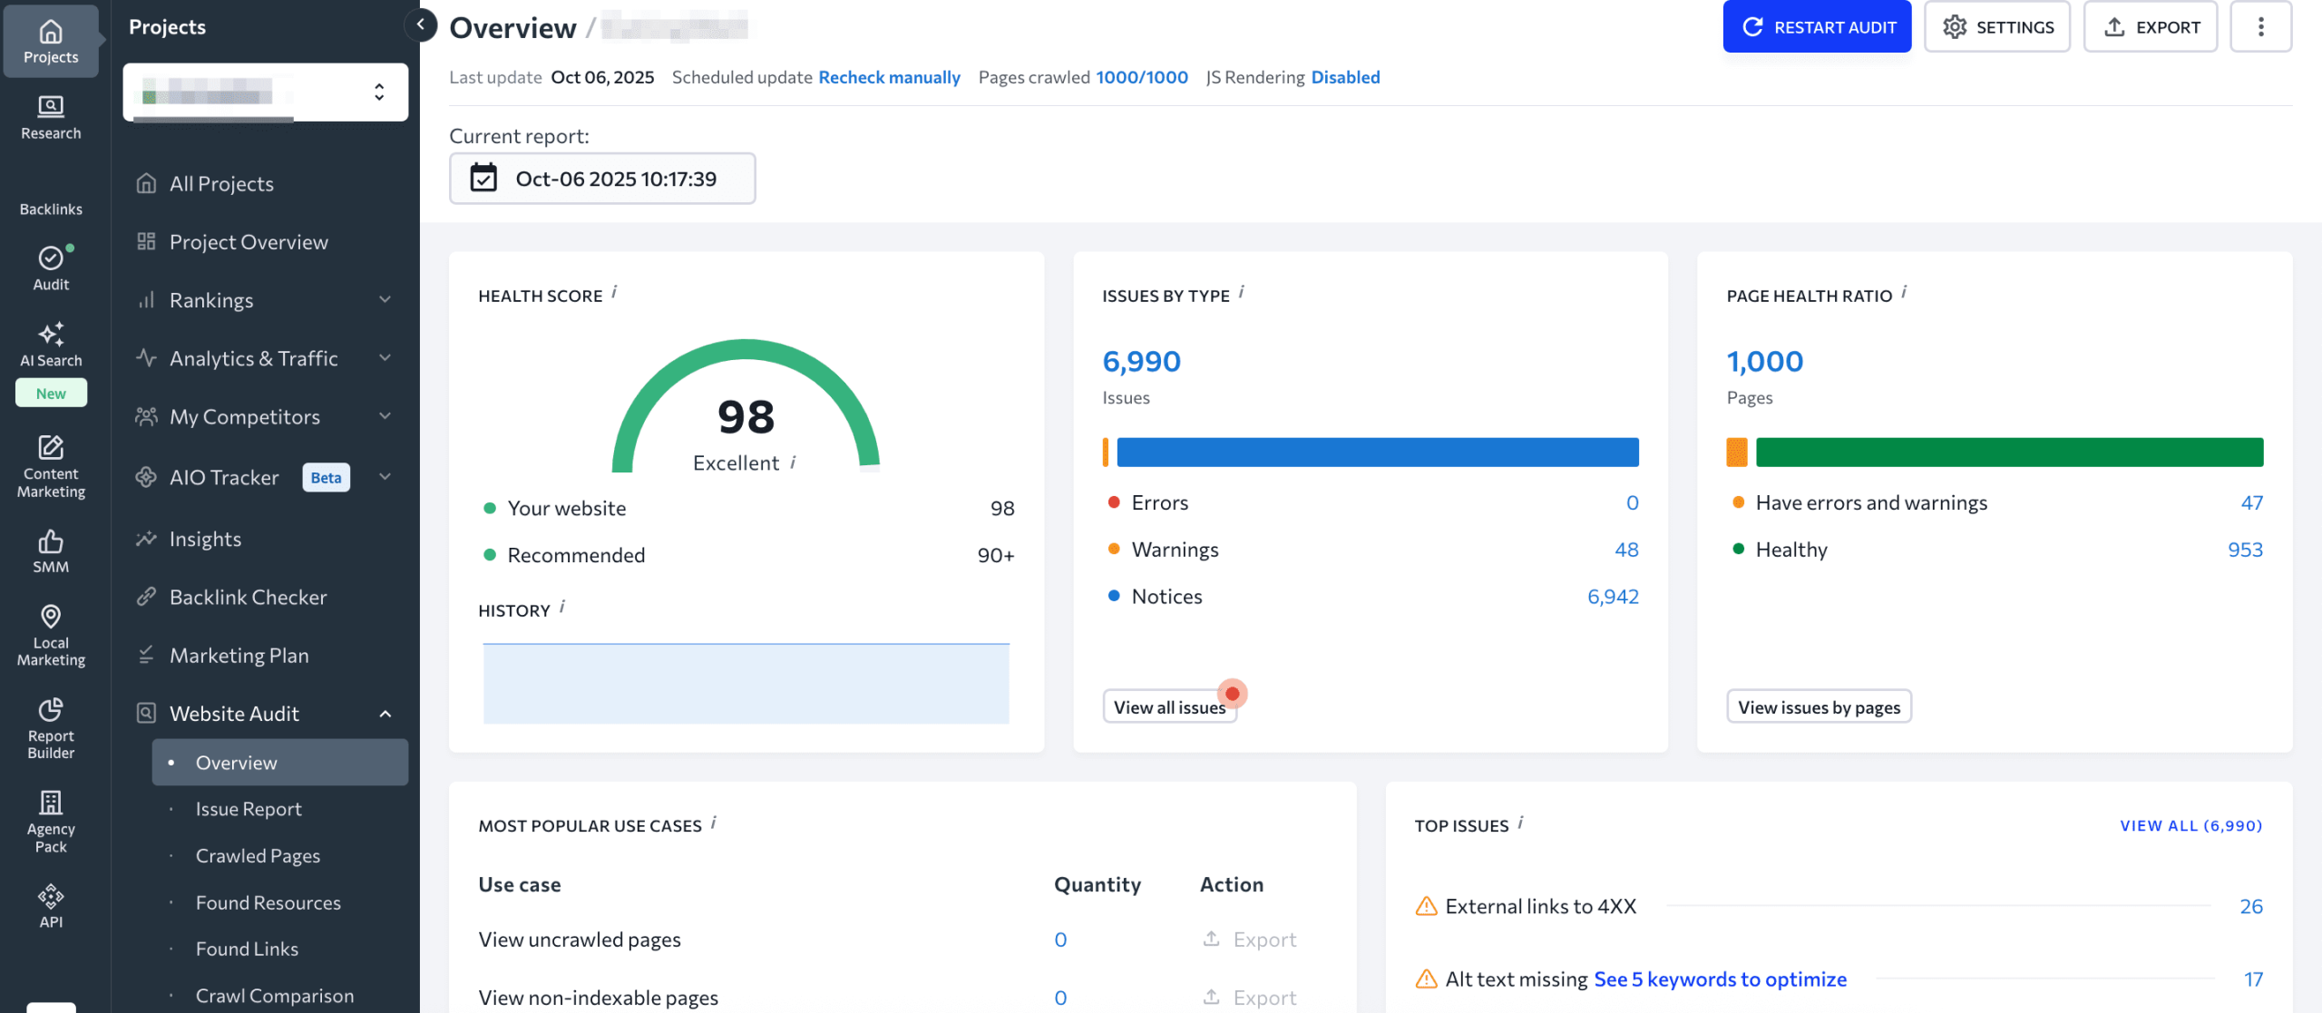Click the green Healthy segment of health ratio bar
Image resolution: width=2322 pixels, height=1013 pixels.
[2009, 451]
